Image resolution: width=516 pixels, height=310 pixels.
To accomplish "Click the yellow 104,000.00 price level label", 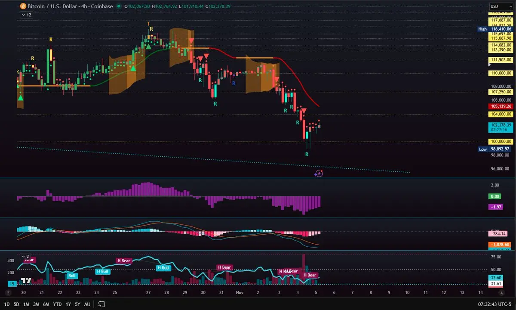I will click(x=501, y=114).
